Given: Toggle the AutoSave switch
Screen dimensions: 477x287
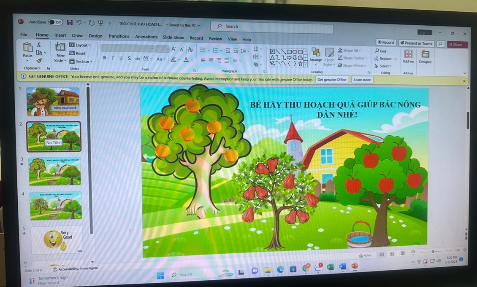Looking at the screenshot, I should (55, 22).
